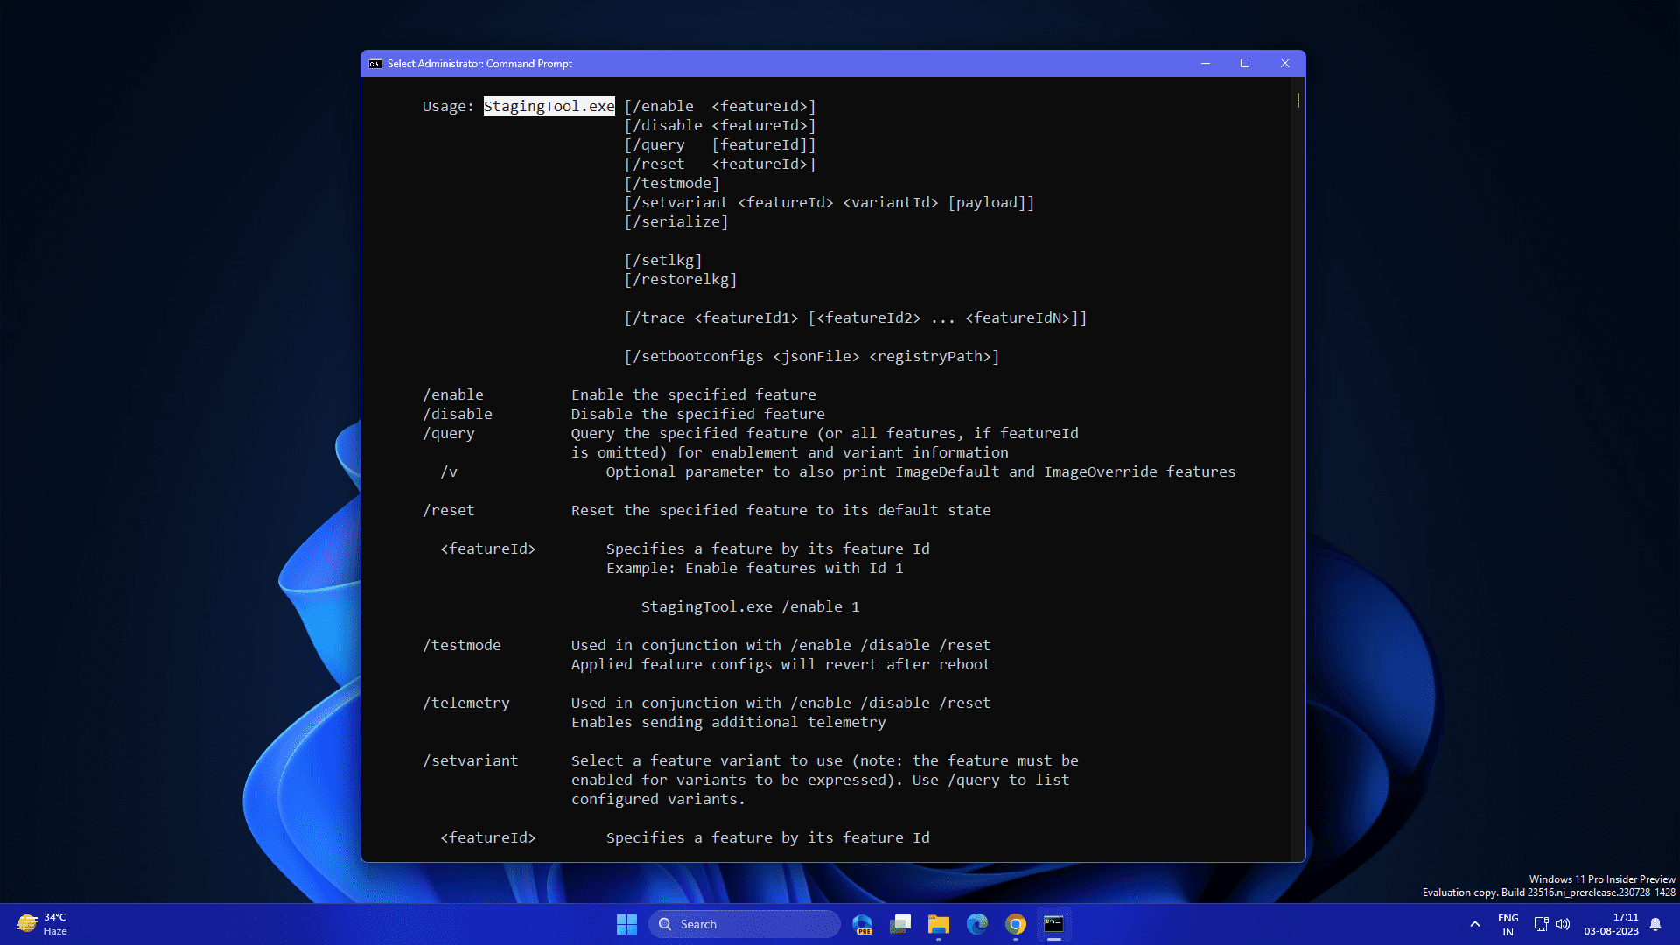The width and height of the screenshot is (1680, 945).
Task: Expand hidden icons in the system tray
Action: tap(1474, 924)
